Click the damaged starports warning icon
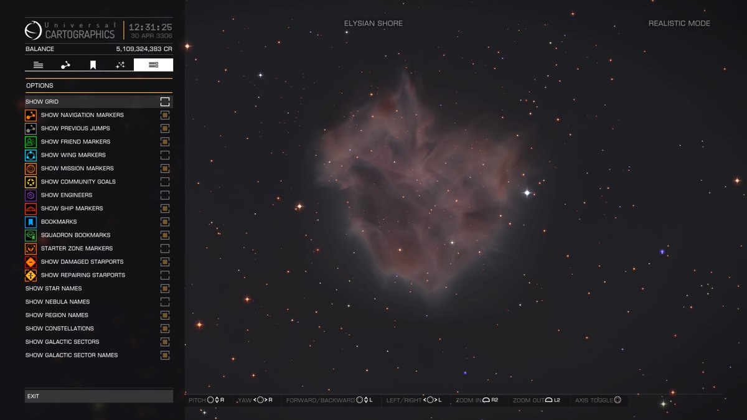 [x=31, y=262]
